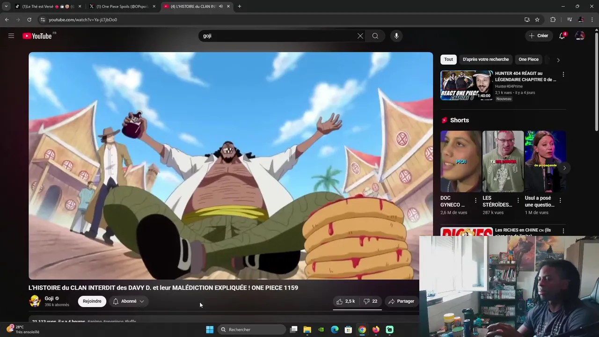Mute the L'HISTOIRE du CLAN tab audio icon

point(221,7)
